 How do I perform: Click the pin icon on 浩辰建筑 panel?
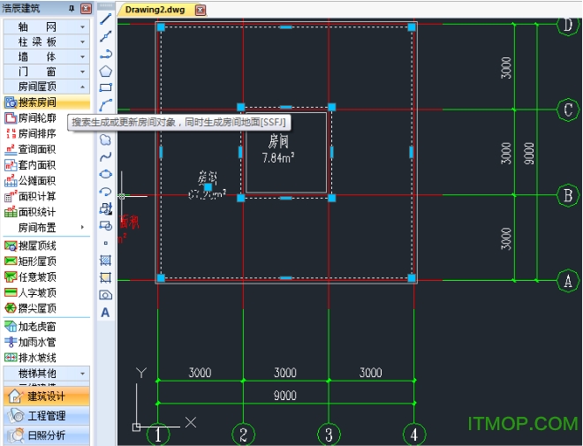coord(72,8)
